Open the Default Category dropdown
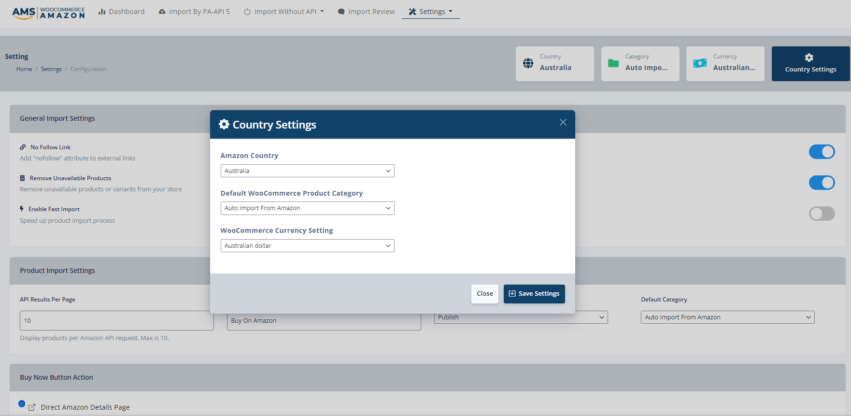The height and width of the screenshot is (416, 851). tap(728, 317)
